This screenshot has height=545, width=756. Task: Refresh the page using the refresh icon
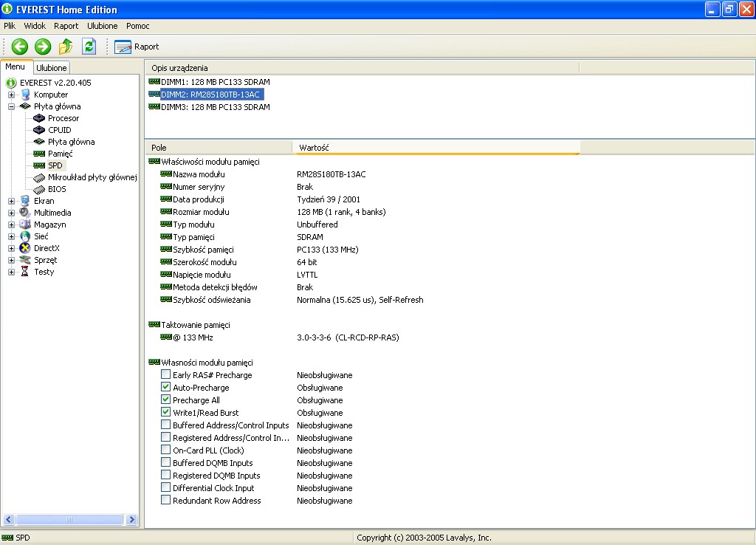(89, 47)
